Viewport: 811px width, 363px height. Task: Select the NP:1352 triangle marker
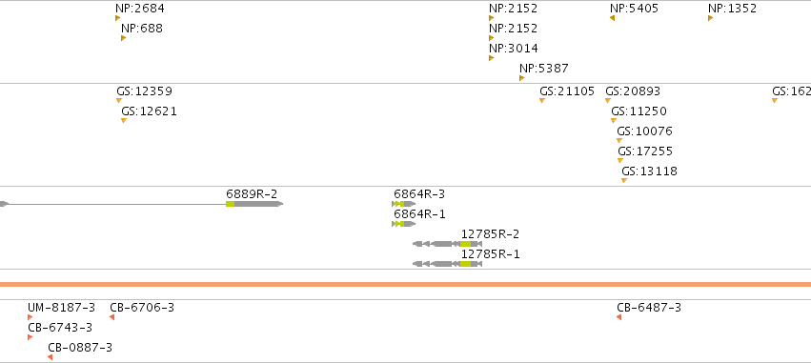(x=711, y=18)
